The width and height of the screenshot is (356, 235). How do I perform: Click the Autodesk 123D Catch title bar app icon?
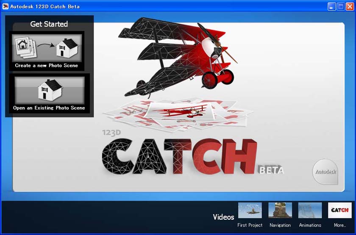[6, 6]
